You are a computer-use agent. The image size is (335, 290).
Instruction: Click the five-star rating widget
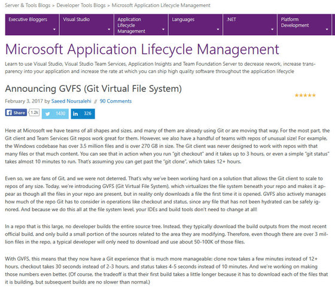[305, 95]
